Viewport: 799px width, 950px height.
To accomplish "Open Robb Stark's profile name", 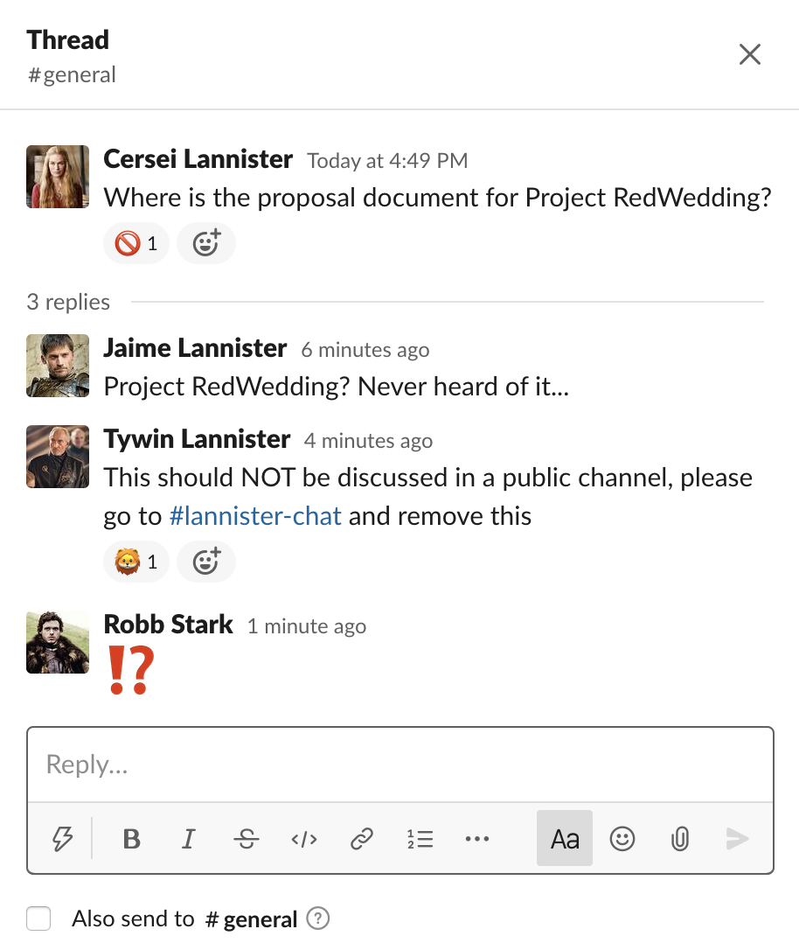I will [x=168, y=625].
